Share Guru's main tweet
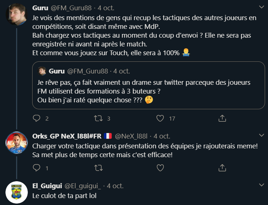This screenshot has width=268, height=205. click(x=222, y=118)
